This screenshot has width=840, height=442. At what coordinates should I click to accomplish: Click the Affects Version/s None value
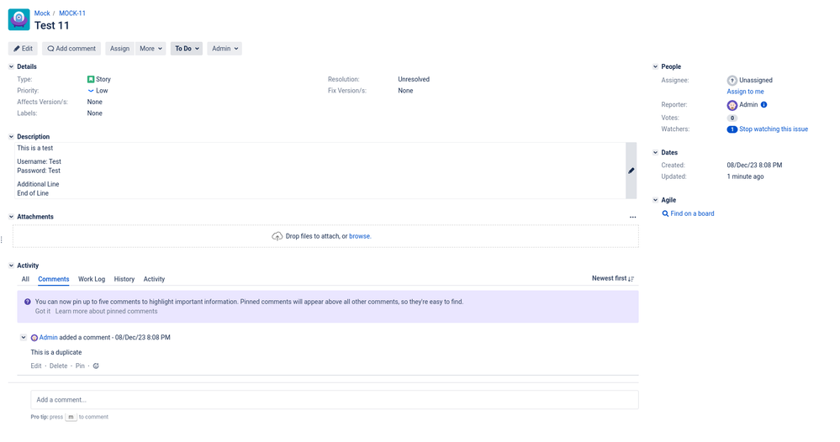pos(95,103)
